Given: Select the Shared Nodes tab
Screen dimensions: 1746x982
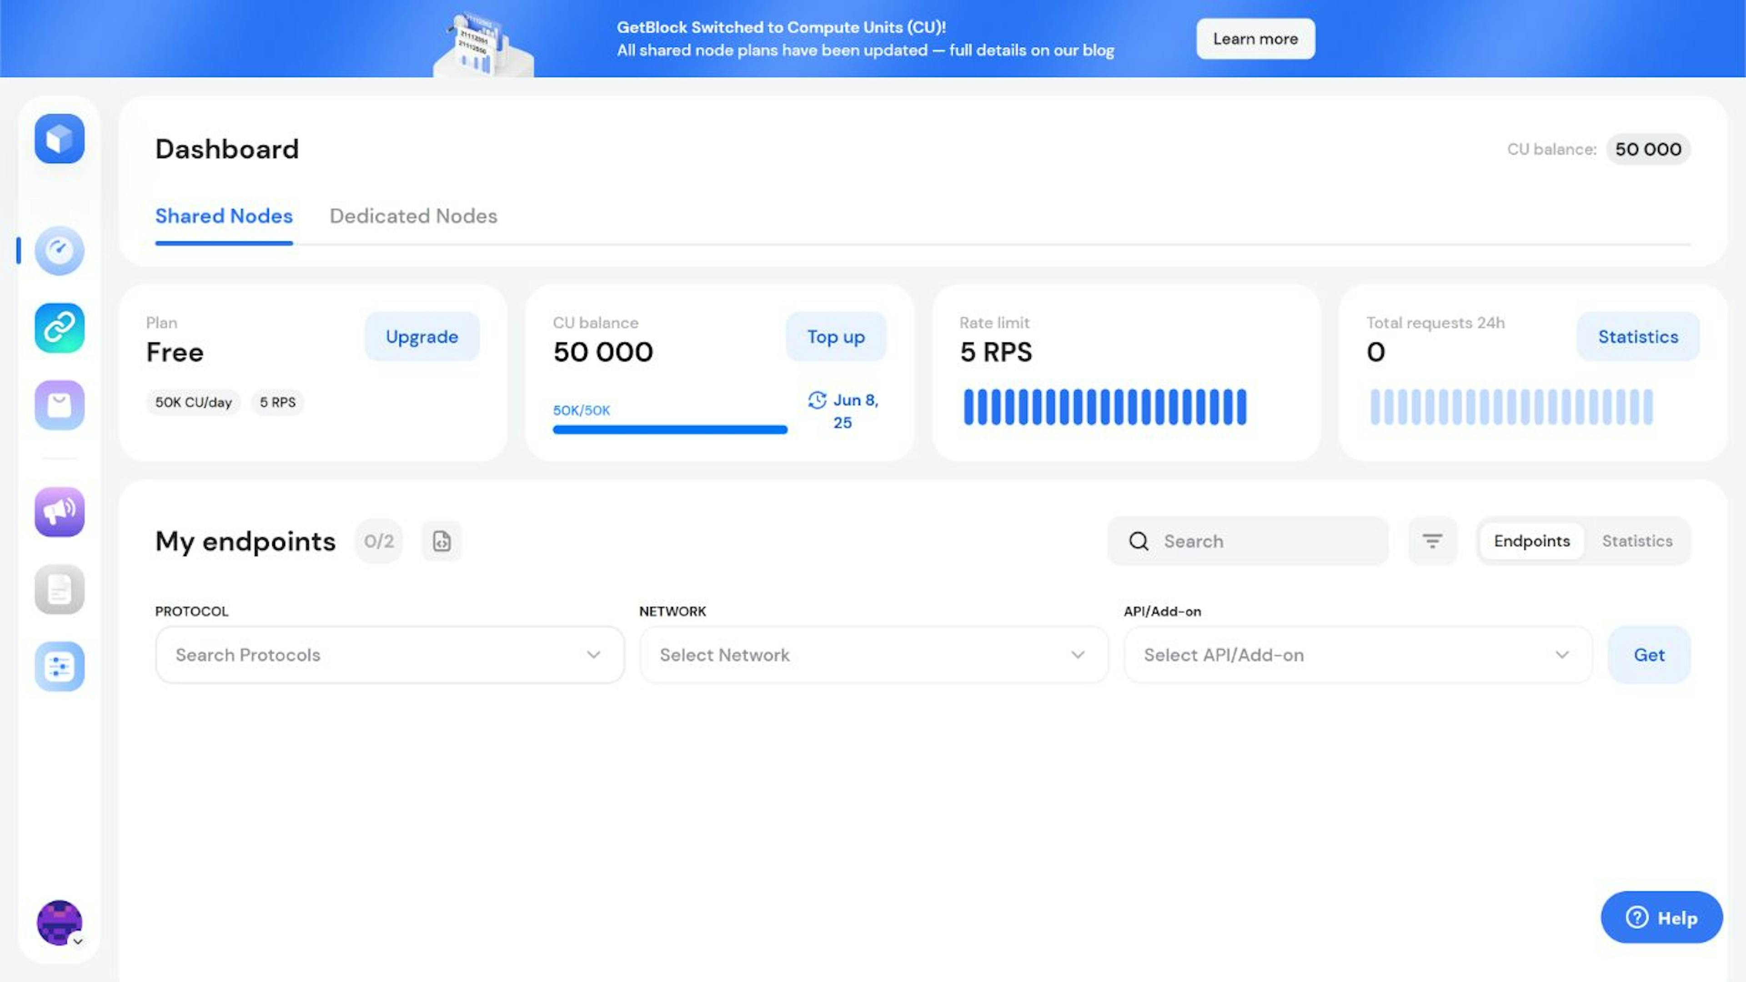Looking at the screenshot, I should pos(224,217).
